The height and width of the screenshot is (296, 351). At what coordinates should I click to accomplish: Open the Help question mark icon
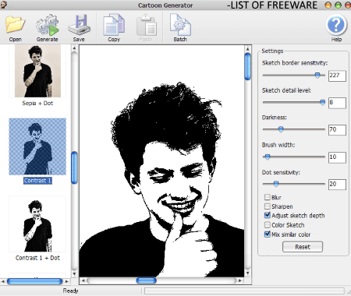[336, 25]
